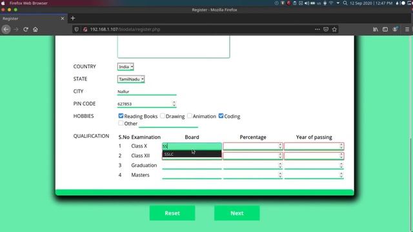Adjust Class X Percentage stepper arrows
The height and width of the screenshot is (232, 413).
(280, 146)
